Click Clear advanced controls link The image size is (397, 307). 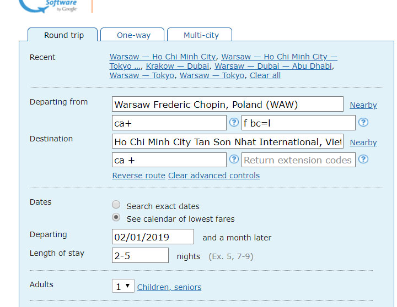214,176
